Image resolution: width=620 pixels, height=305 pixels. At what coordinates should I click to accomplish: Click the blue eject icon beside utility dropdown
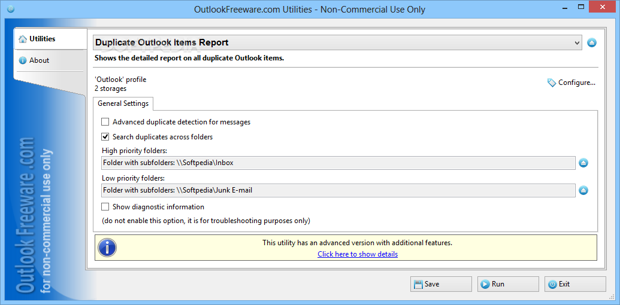[591, 42]
